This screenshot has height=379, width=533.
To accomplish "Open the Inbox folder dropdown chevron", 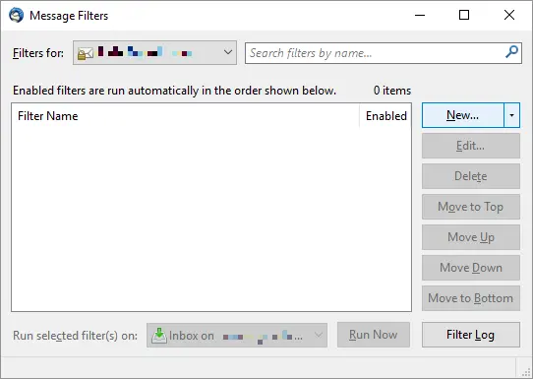I will [319, 335].
